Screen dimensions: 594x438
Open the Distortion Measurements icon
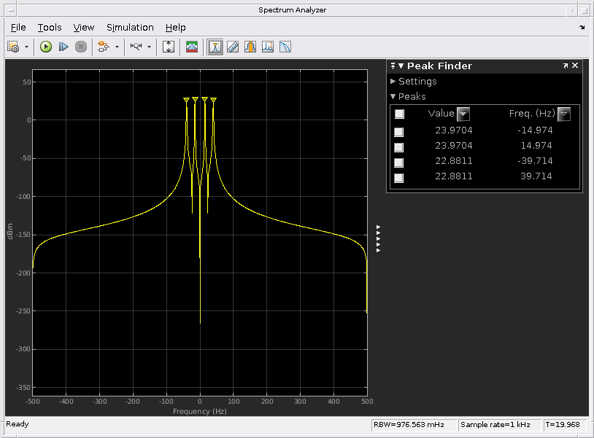pos(268,47)
